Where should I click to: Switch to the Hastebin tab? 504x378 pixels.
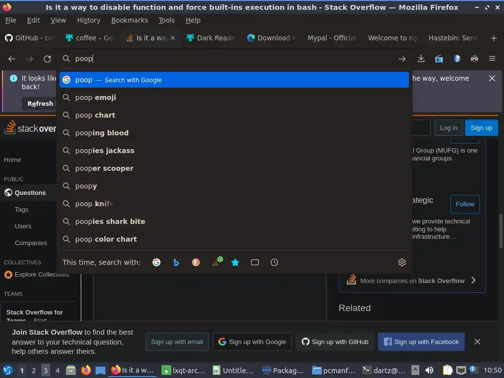coord(453,38)
